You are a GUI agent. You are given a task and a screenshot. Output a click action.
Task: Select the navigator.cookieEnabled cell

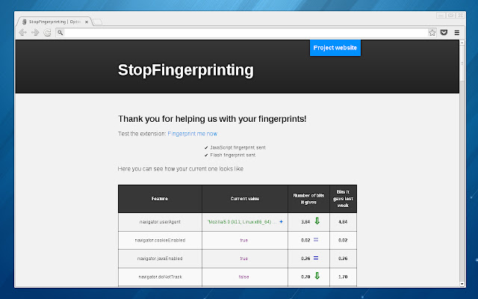pos(160,240)
